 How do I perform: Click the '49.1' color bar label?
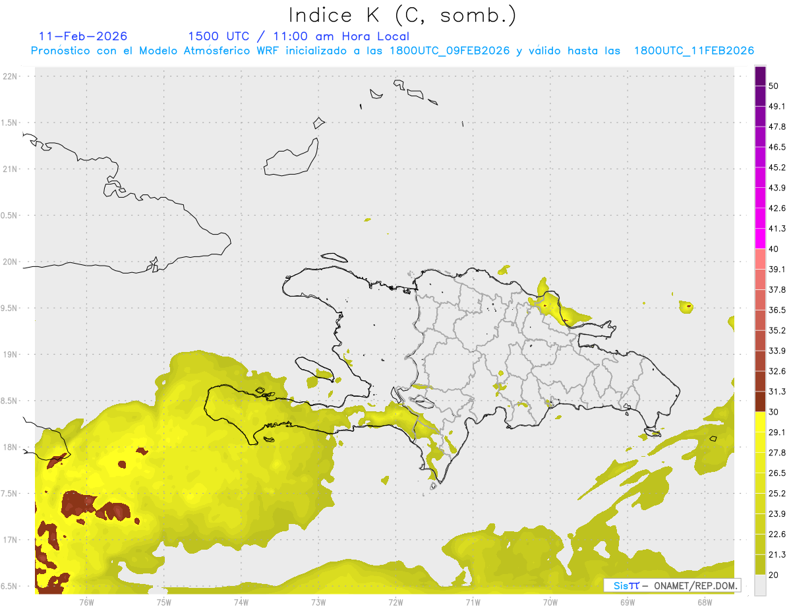(778, 106)
